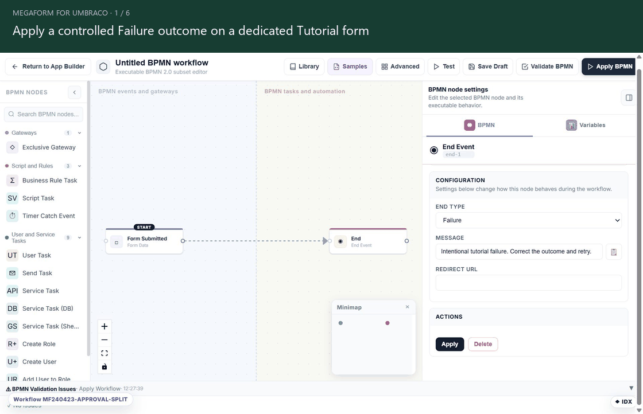This screenshot has width=643, height=414.
Task: Zoom out of the canvas with minus
Action: [104, 340]
